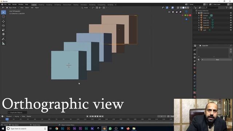Screen dimensions: 233x131
Task: Switch to Material Preview shading
Action: (186, 8)
